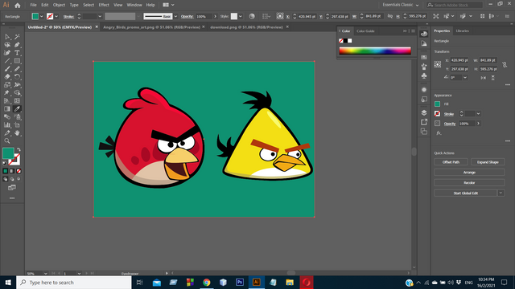
Task: Select the Rectangle tool in toolbox
Action: [17, 61]
